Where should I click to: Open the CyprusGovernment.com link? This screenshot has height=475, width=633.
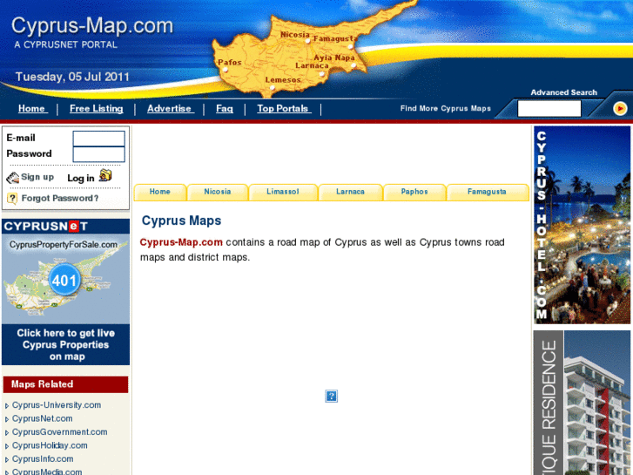(x=60, y=432)
